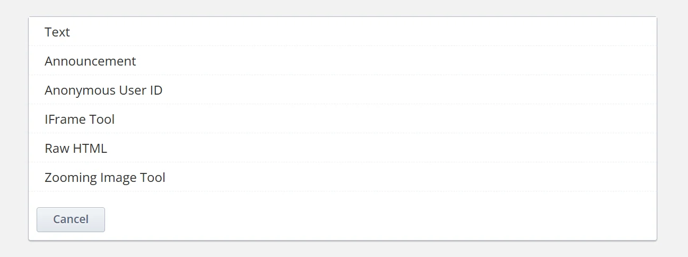Choose Announcement from the list
688x257 pixels.
click(x=343, y=61)
